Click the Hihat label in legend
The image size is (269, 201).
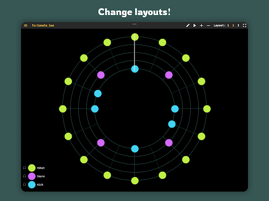pos(41,168)
